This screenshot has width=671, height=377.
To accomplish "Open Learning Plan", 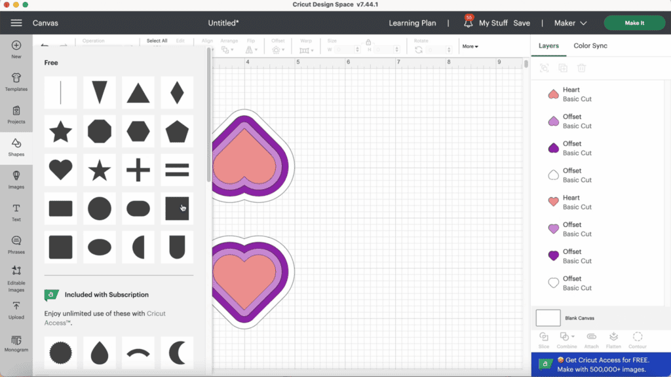I will click(412, 23).
